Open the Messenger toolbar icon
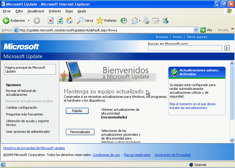The width and height of the screenshot is (235, 168). [x=165, y=21]
